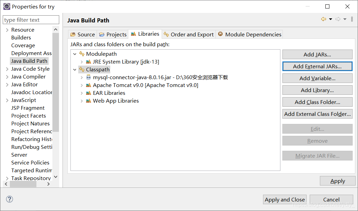Expand the Apache Tomcat v9.0 entry
Image resolution: width=358 pixels, height=211 pixels.
tap(82, 85)
